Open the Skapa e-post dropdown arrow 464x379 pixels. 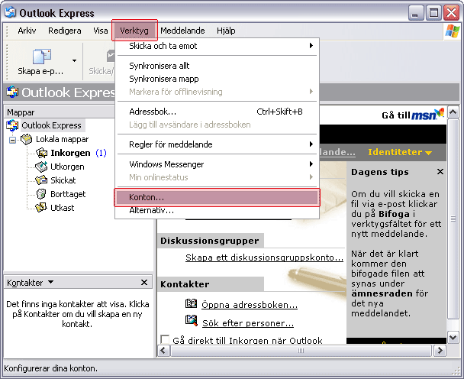click(x=74, y=60)
